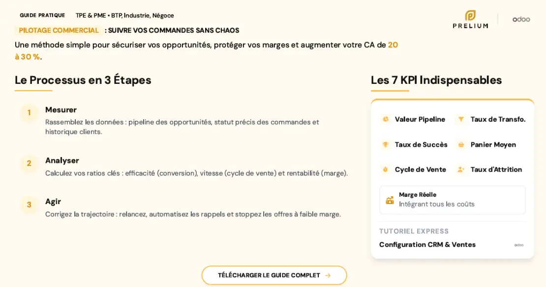The width and height of the screenshot is (546, 287).
Task: Click the Taux de Transfo funnel icon
Action: 461,119
